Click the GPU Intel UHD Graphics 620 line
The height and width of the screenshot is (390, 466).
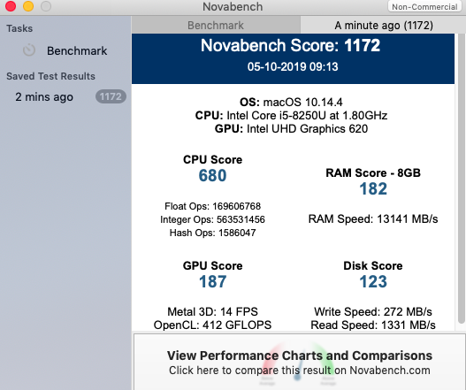coord(291,129)
